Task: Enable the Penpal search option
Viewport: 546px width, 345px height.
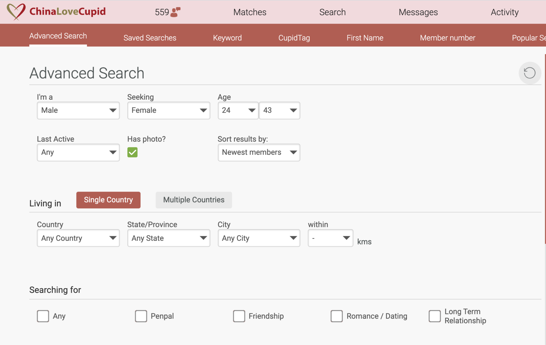Action: 141,316
